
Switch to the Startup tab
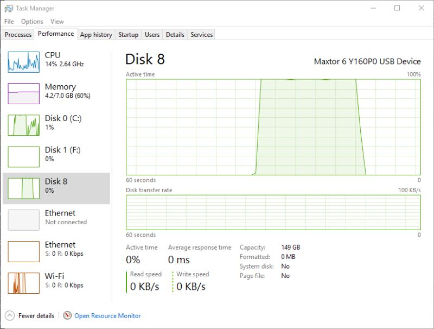[x=129, y=34]
